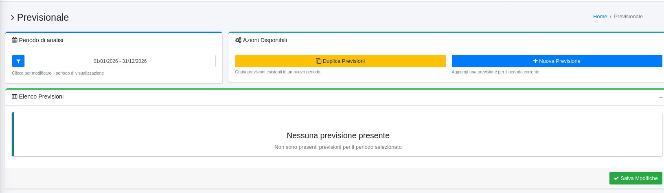
Task: Open the 01/01/2026 - 31/12/2026 date range field
Action: pyautogui.click(x=120, y=61)
